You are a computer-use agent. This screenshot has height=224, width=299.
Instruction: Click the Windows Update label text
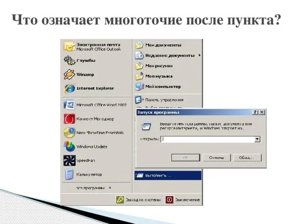(x=92, y=147)
